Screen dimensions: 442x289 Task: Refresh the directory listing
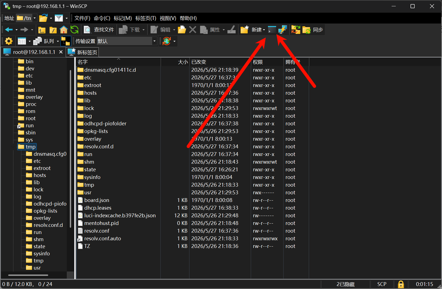pyautogui.click(x=75, y=30)
